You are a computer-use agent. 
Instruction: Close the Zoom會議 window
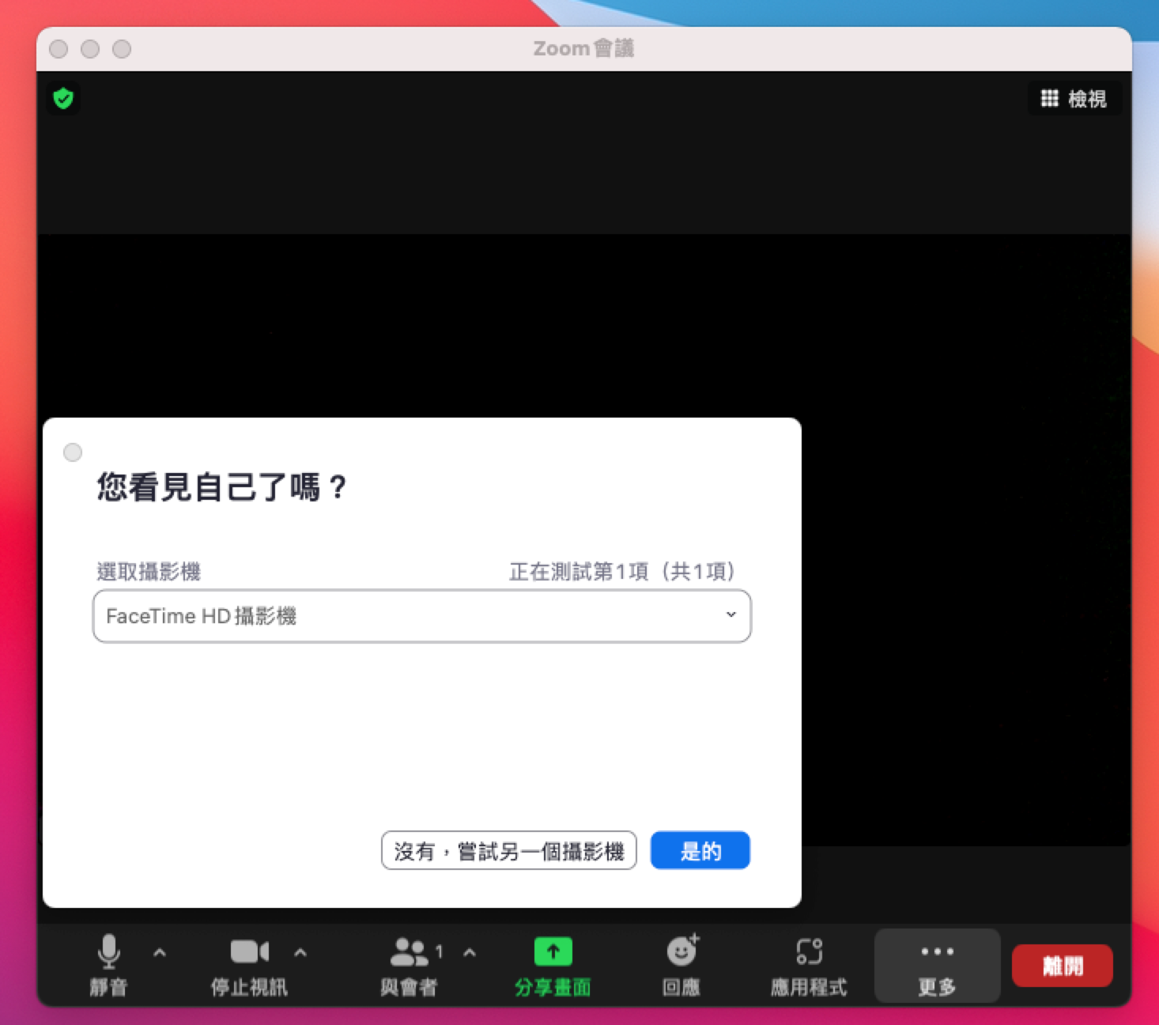(59, 49)
